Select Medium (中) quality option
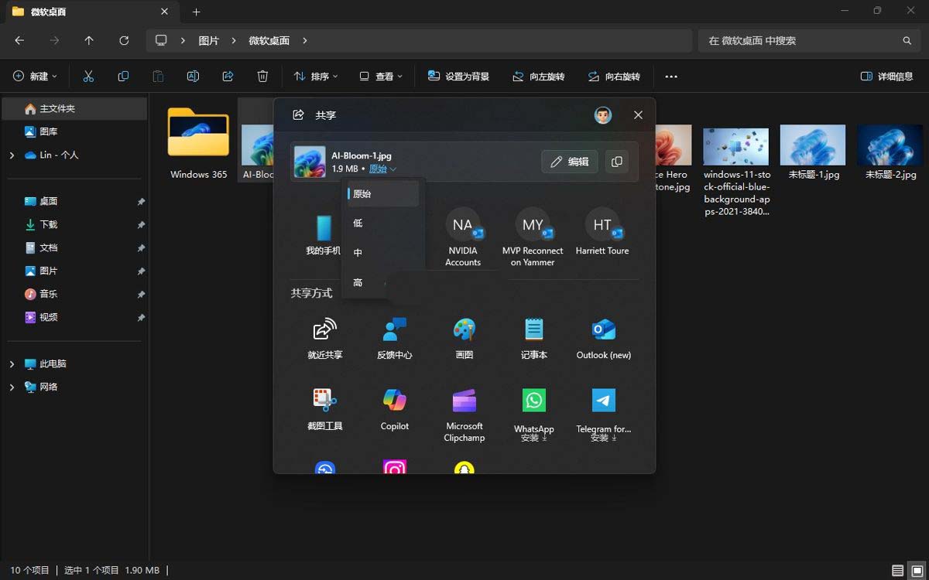 [383, 253]
